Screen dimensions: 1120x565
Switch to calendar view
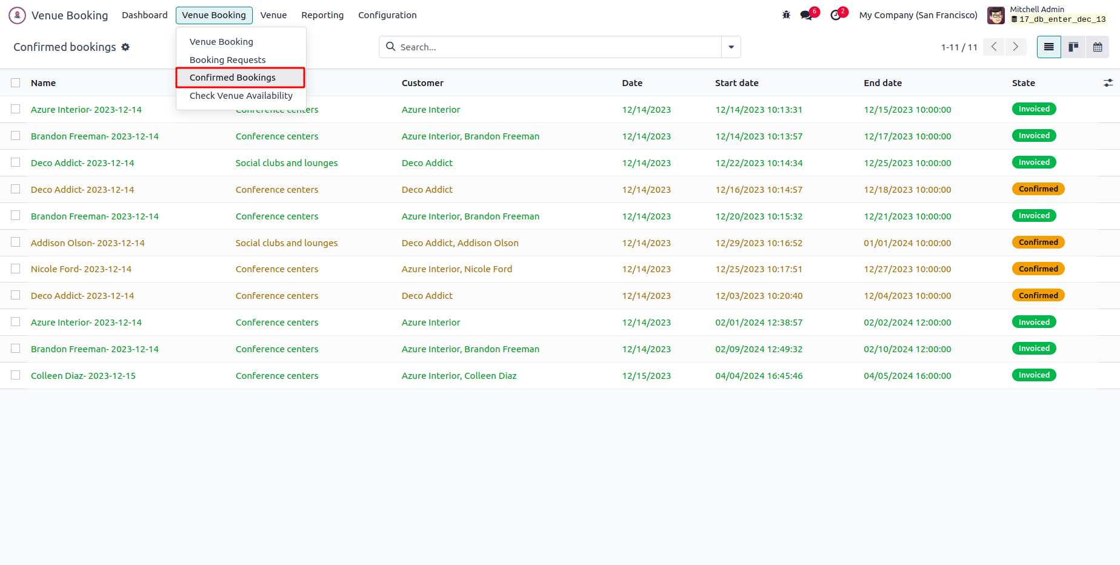[1098, 47]
